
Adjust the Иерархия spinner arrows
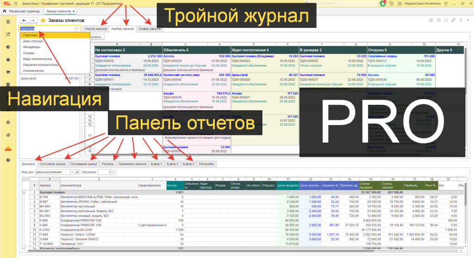[113, 172]
